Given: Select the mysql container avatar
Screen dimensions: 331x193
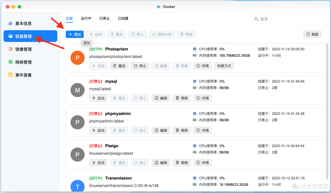Looking at the screenshot, I should 78,90.
